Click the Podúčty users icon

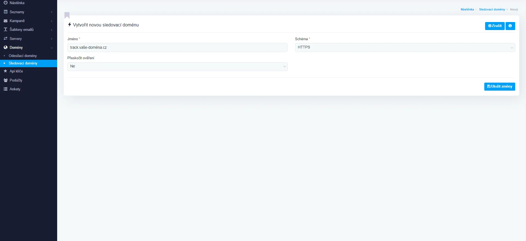(x=6, y=80)
